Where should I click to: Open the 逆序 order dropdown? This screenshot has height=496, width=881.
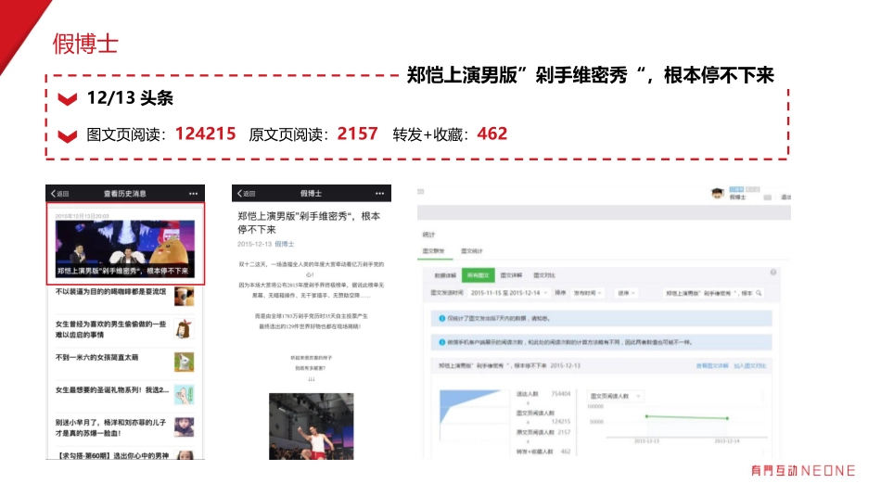point(626,293)
